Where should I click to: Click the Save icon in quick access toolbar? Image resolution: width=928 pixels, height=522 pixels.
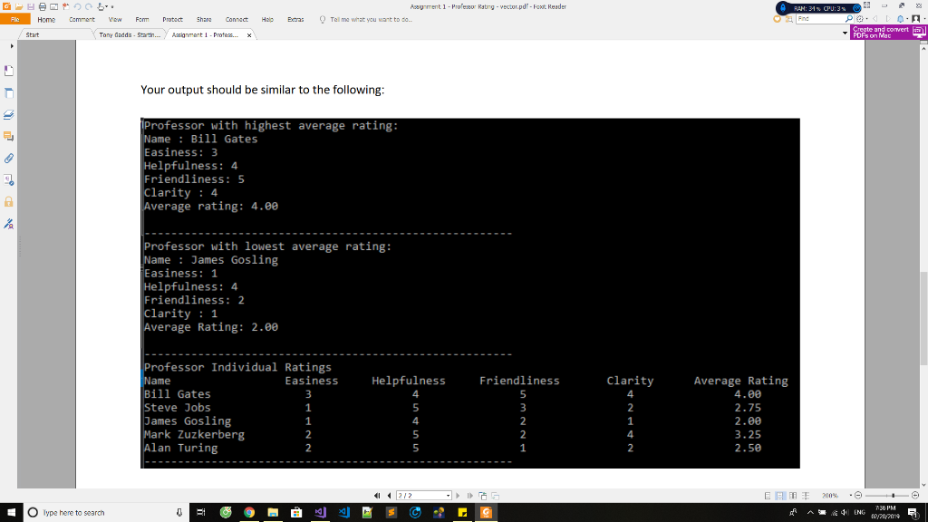click(31, 6)
